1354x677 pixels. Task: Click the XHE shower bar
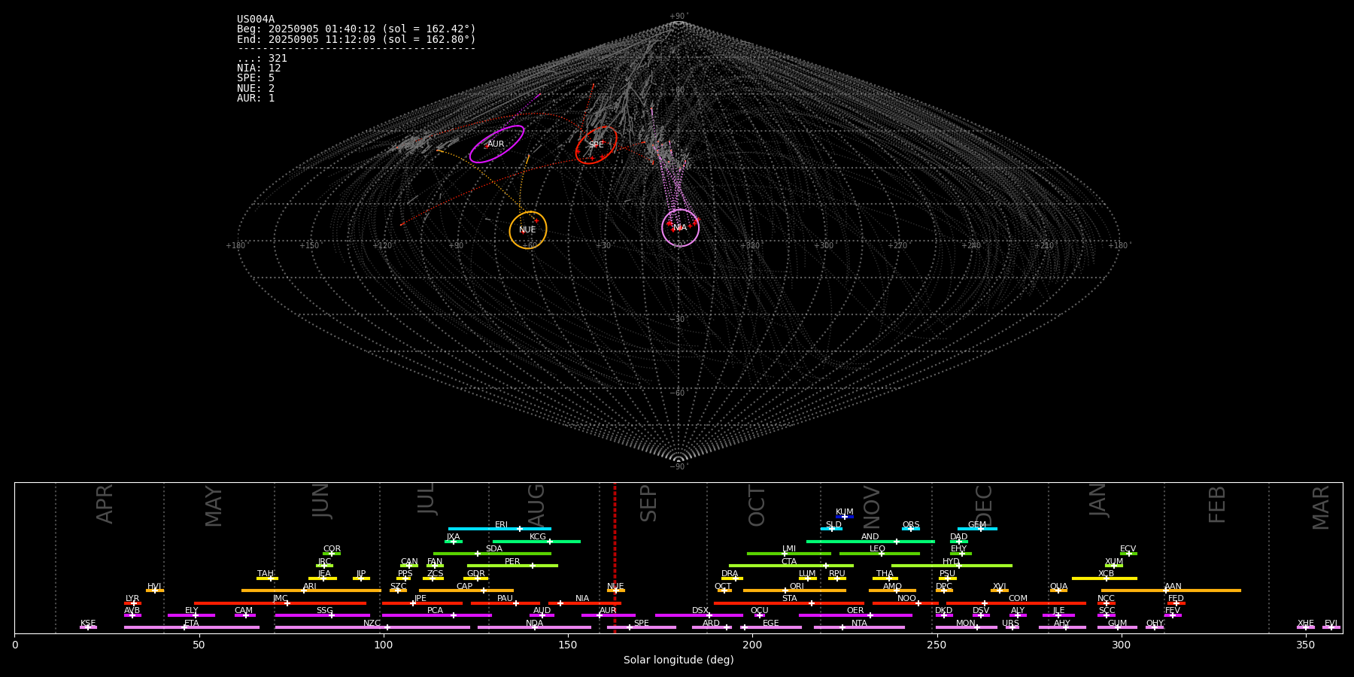(x=1306, y=627)
